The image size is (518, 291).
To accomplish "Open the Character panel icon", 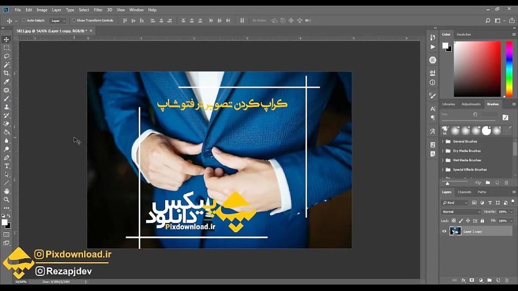I will 432,108.
